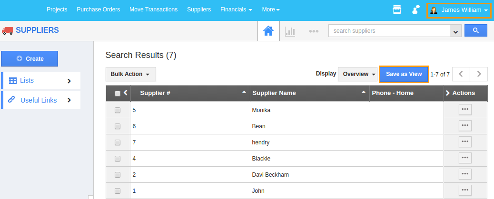Open the Financials menu
This screenshot has width=494, height=199.
(236, 9)
